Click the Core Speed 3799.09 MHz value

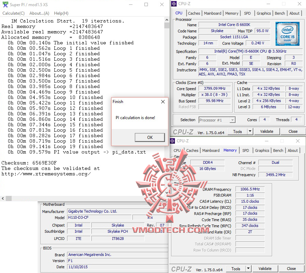click(x=215, y=88)
